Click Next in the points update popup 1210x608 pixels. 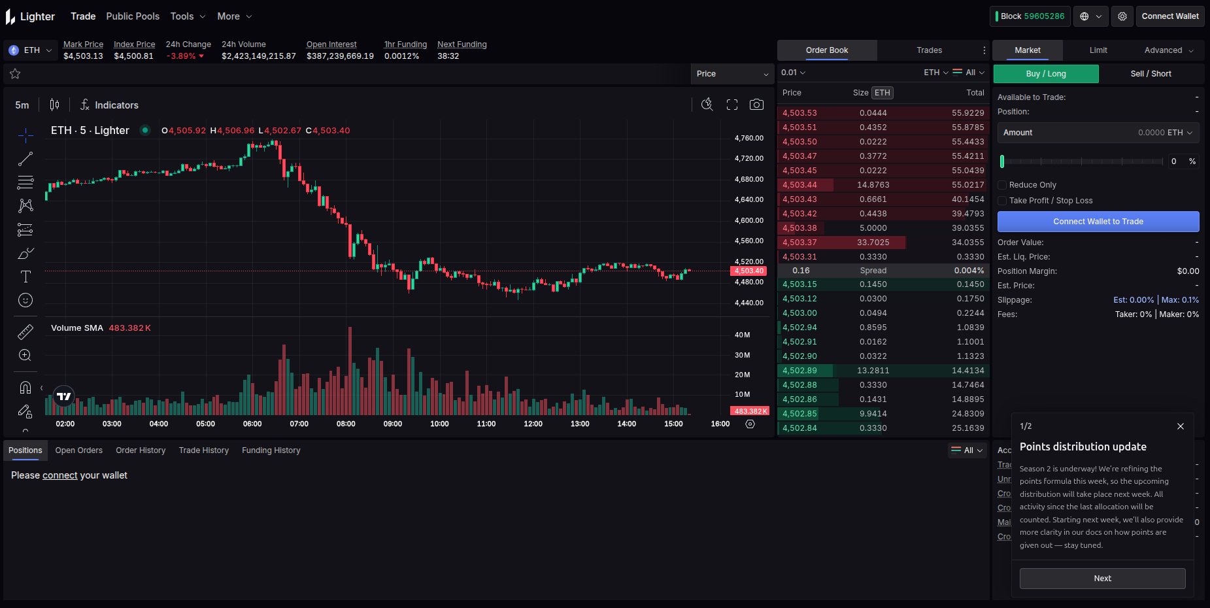coord(1103,579)
